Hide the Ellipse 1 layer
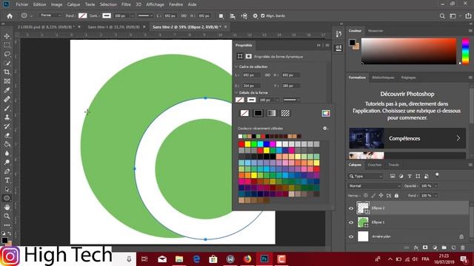The height and width of the screenshot is (266, 474). [351, 222]
